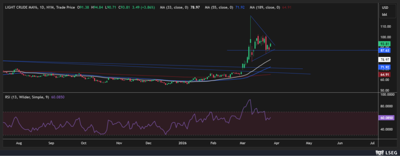Click the Apr label on time axis
Viewport: 400px width, 156px height.
[276, 143]
